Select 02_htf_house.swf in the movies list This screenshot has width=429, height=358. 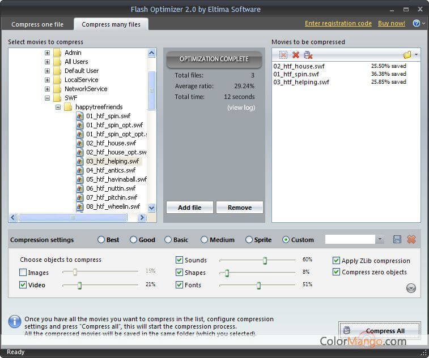(299, 66)
